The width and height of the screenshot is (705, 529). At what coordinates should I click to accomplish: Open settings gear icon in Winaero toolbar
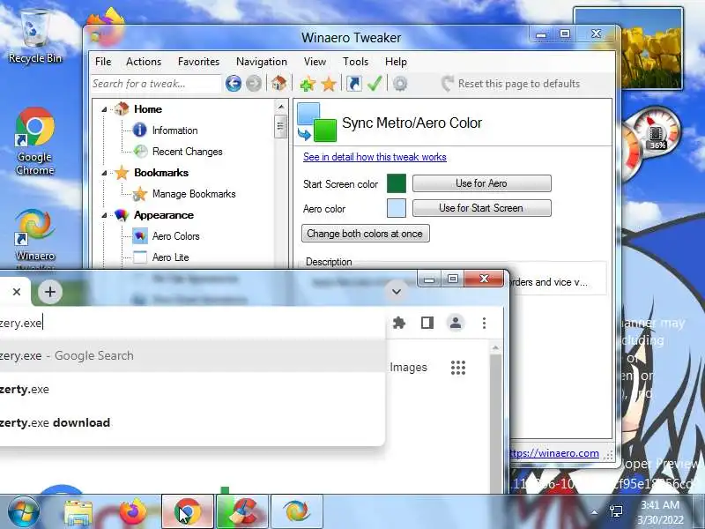(x=400, y=84)
